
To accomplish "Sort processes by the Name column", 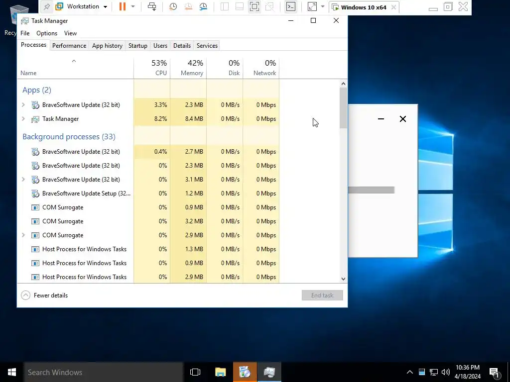I will [75, 68].
